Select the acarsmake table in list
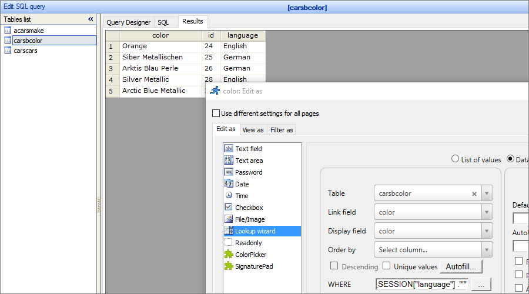This screenshot has width=529, height=294. pos(28,31)
